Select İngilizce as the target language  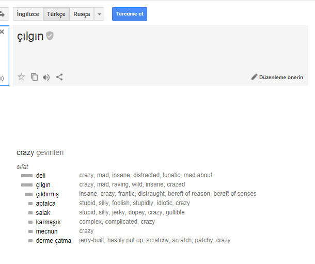(28, 14)
